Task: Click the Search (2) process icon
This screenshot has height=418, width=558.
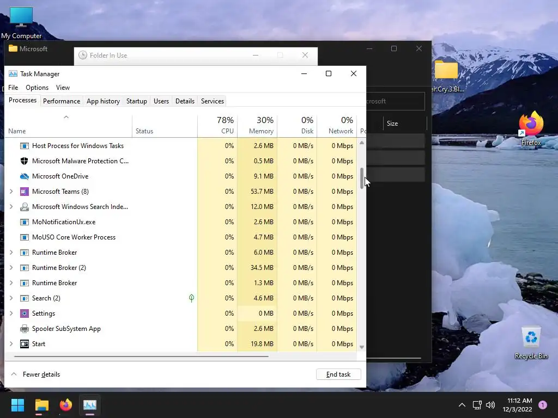Action: (24, 298)
